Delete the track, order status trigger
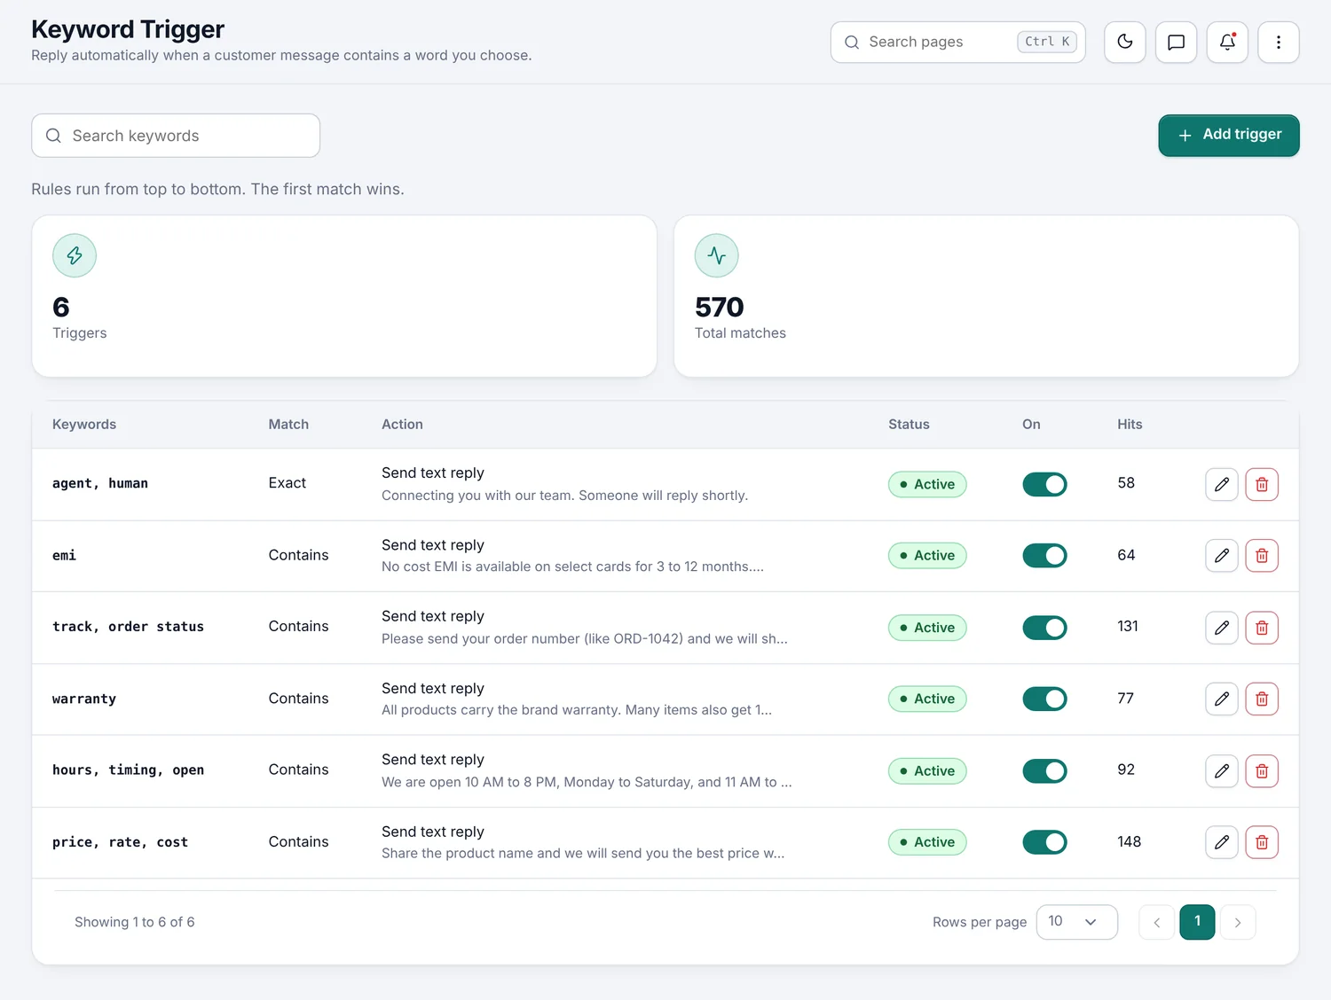Screen dimensions: 1331x1000 [1262, 628]
